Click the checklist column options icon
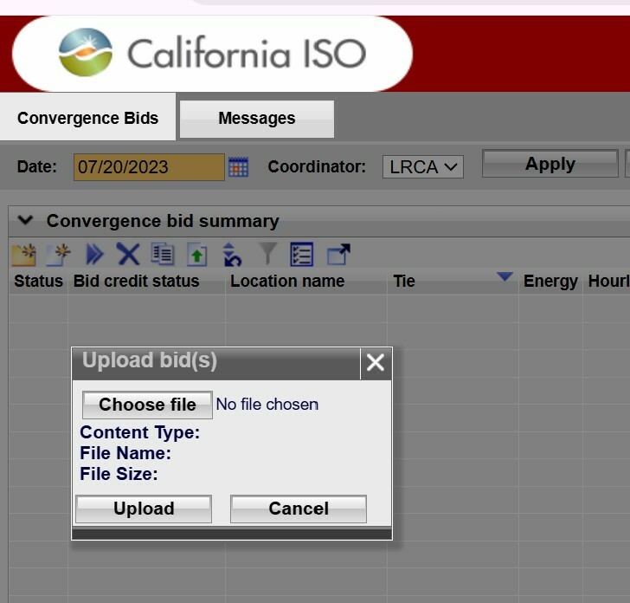 coord(301,255)
